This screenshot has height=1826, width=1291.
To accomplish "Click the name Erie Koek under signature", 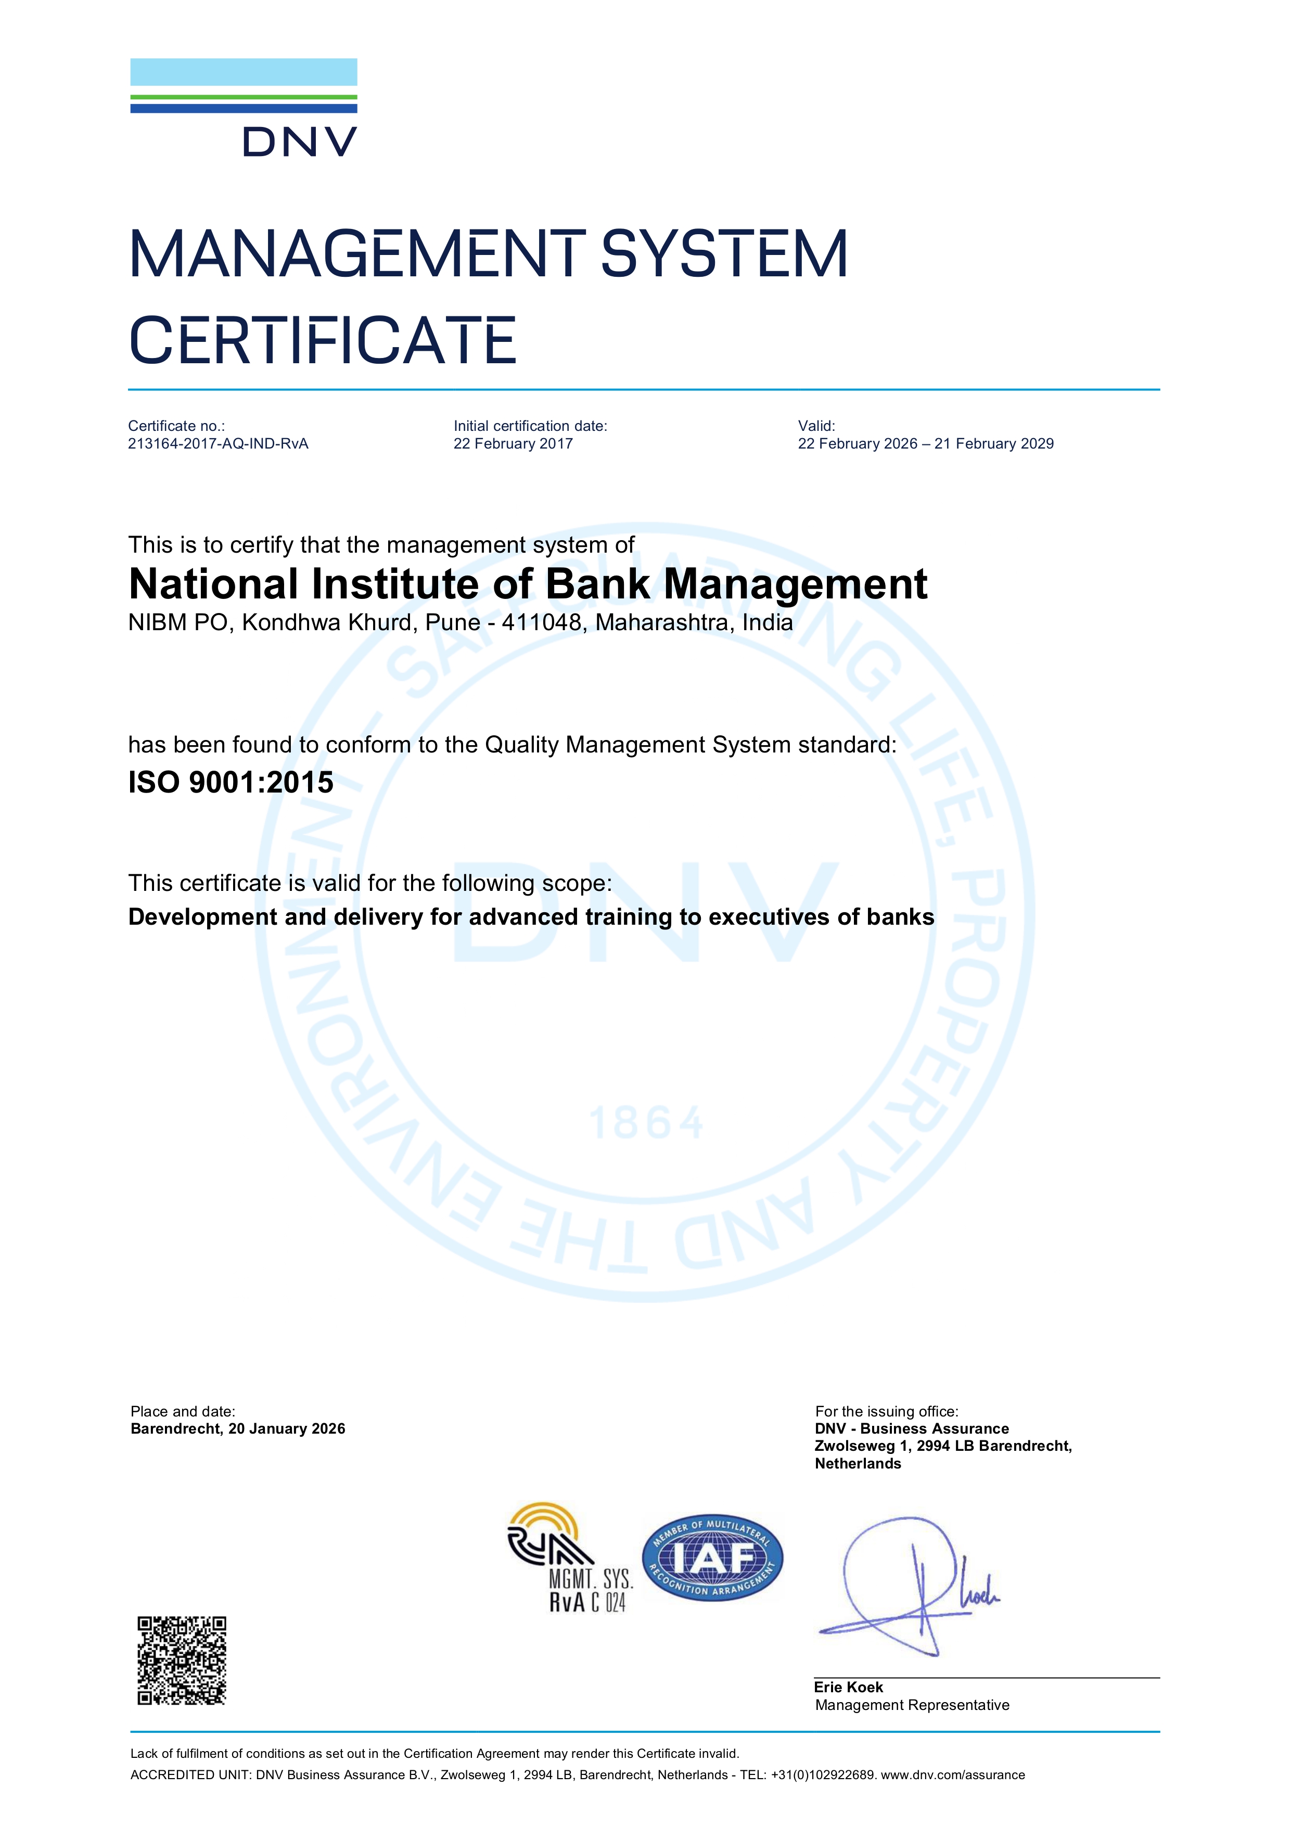I will click(x=848, y=1687).
